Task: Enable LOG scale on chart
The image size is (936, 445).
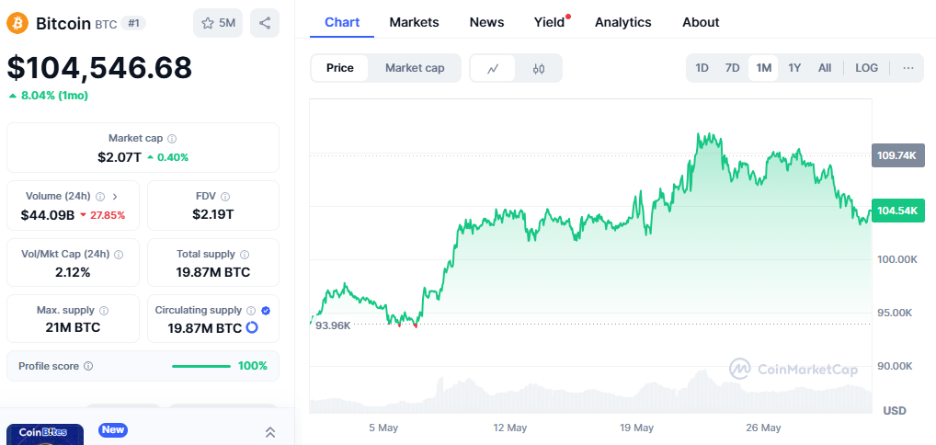Action: [867, 68]
